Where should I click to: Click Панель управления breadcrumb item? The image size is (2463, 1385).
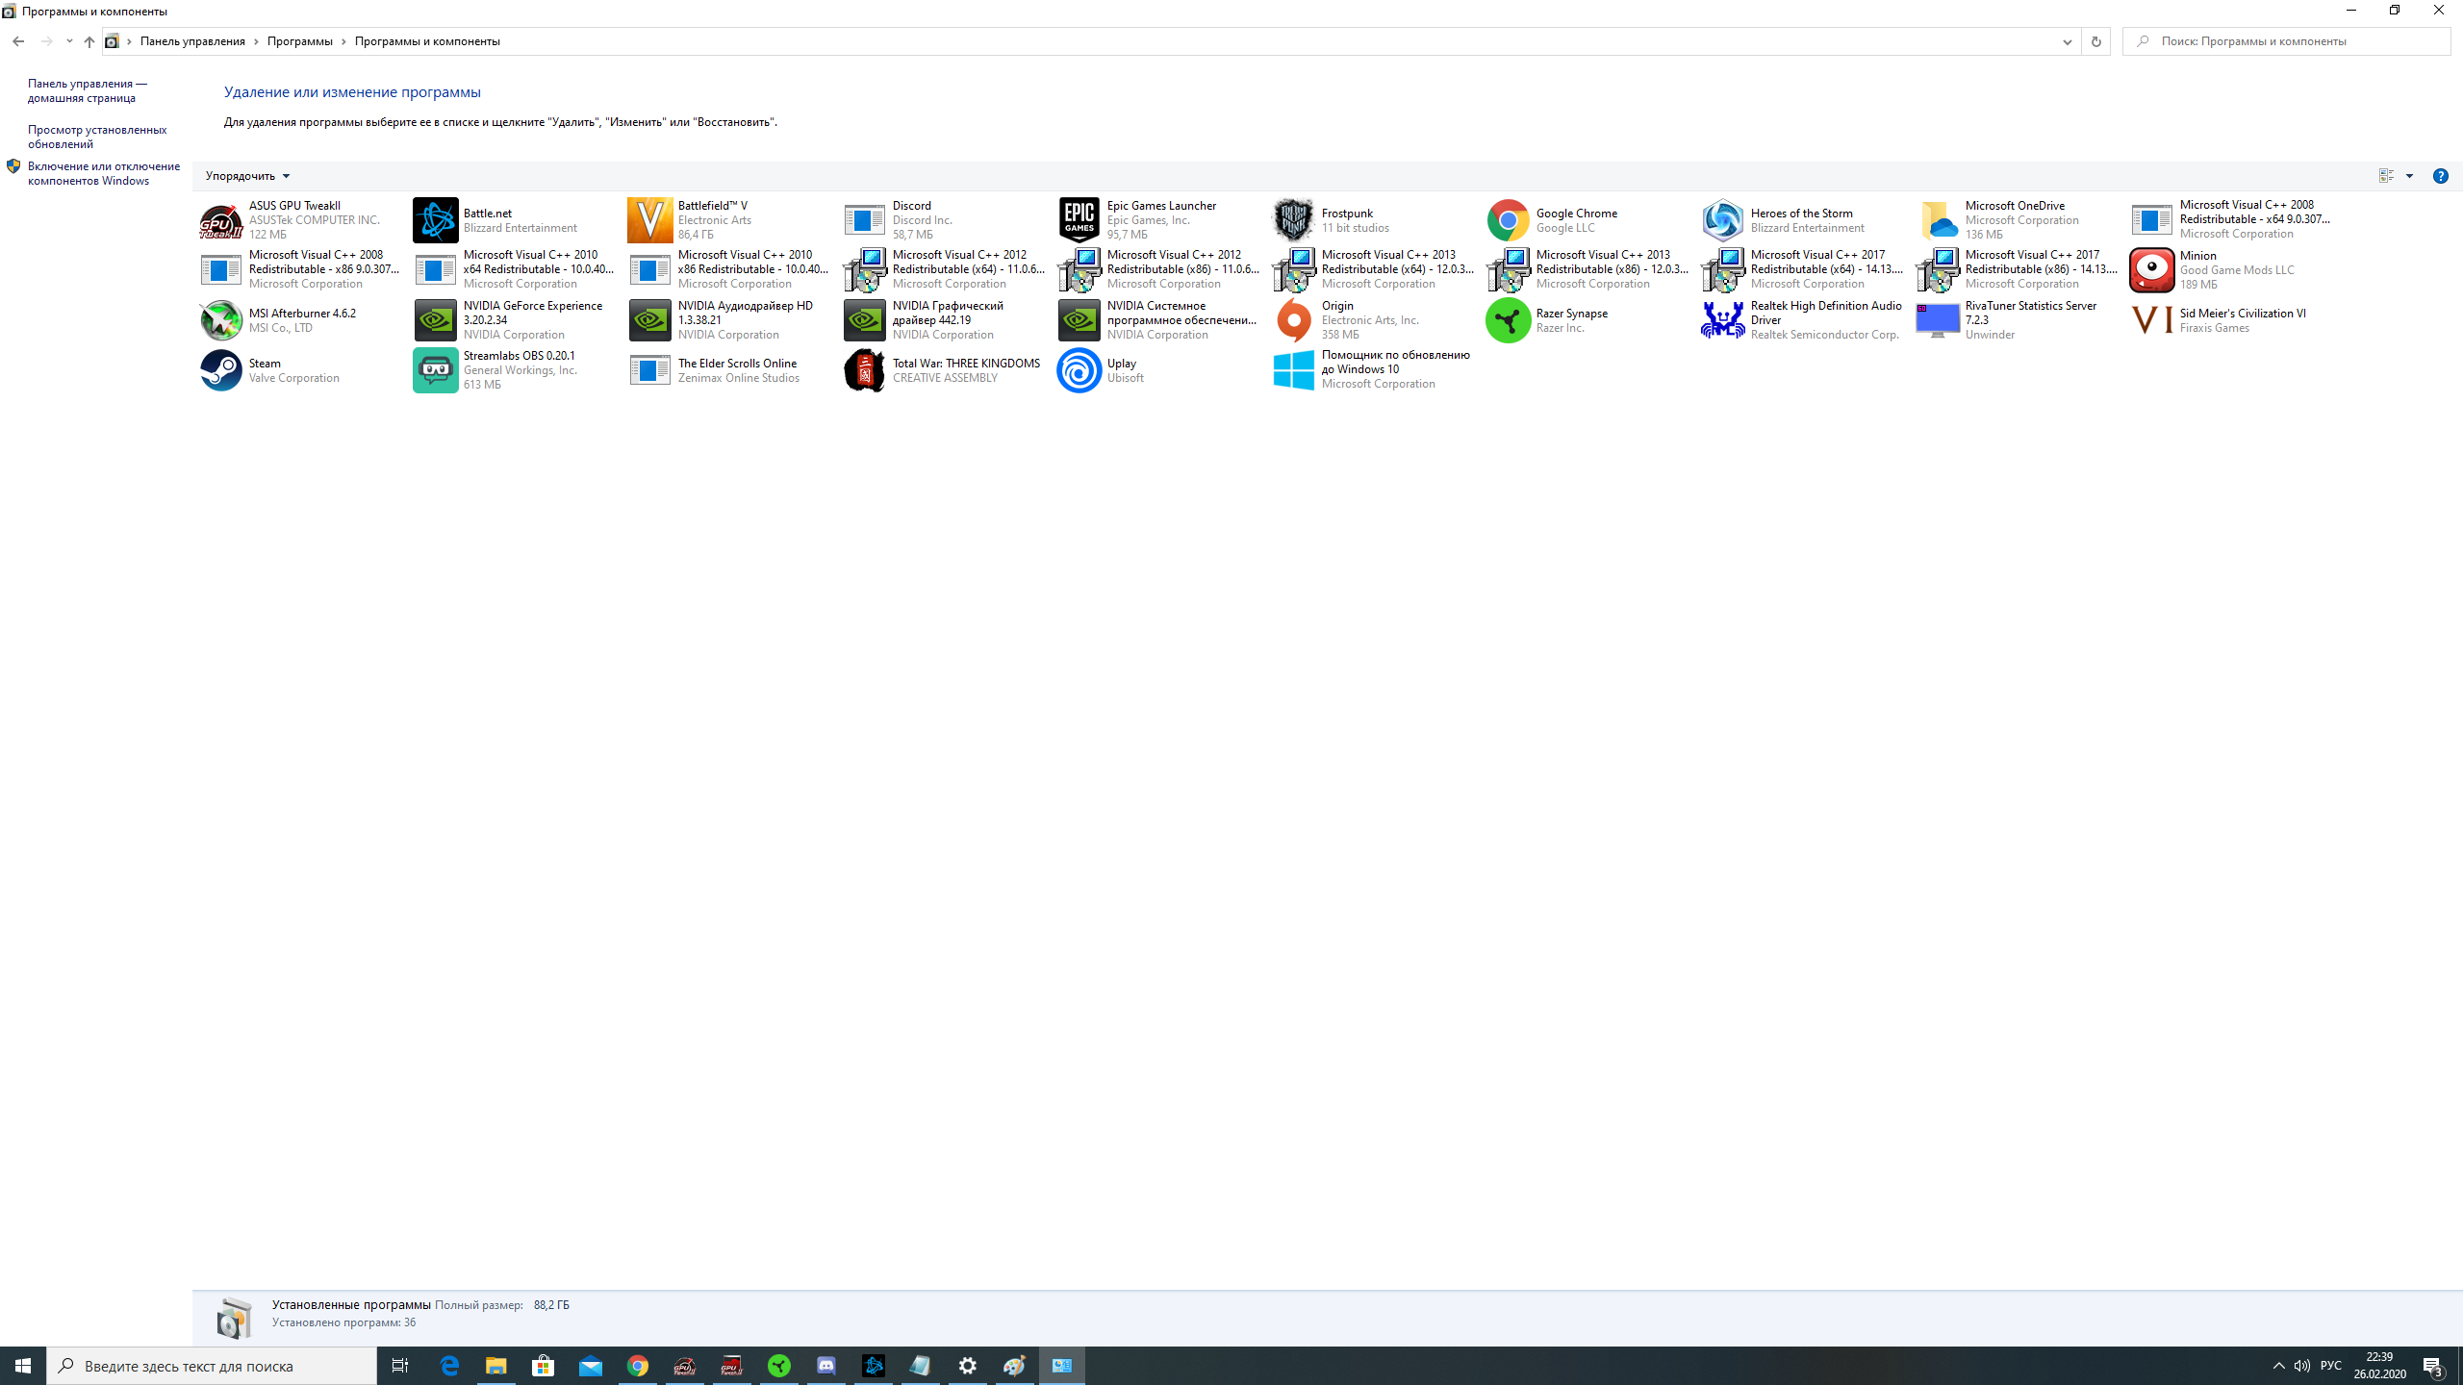[192, 41]
